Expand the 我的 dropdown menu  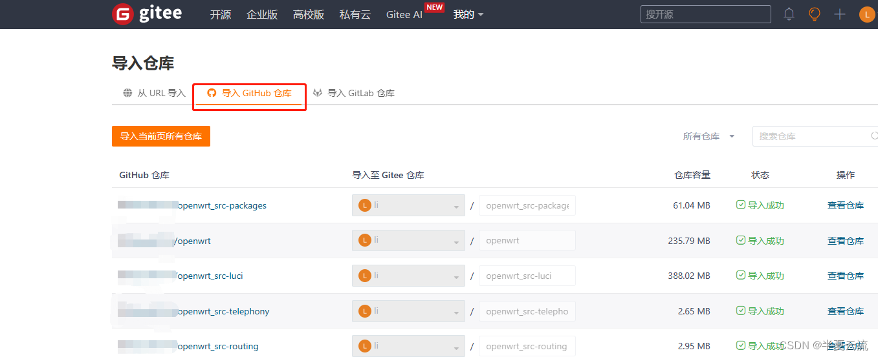[x=468, y=14]
